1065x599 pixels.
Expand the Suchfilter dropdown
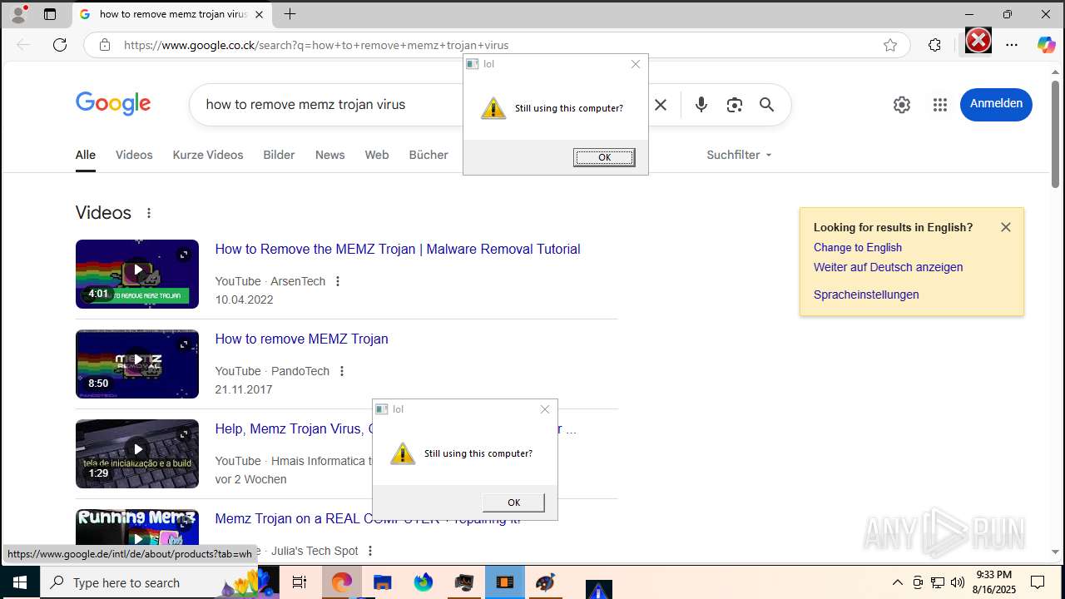click(x=739, y=155)
